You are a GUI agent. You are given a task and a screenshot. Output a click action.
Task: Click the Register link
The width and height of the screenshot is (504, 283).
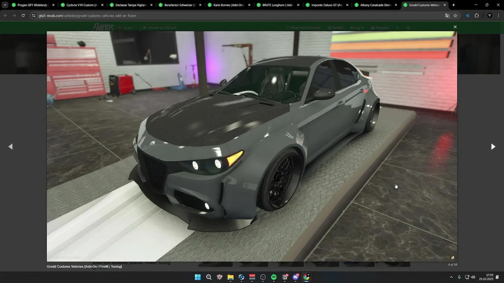[380, 28]
